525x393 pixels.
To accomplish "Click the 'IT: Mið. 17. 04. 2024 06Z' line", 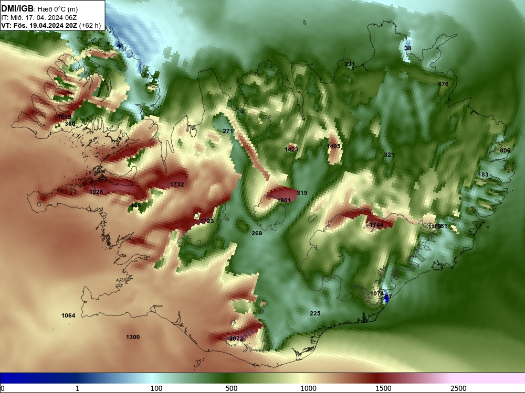I will (x=39, y=17).
